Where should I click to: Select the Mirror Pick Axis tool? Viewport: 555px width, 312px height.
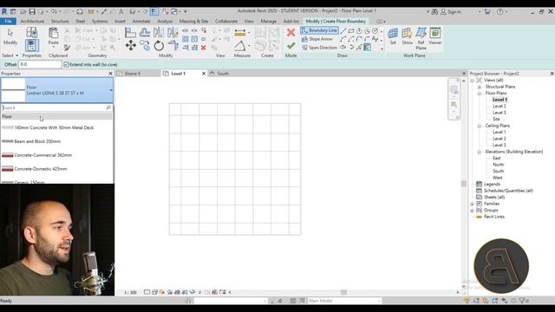159,33
